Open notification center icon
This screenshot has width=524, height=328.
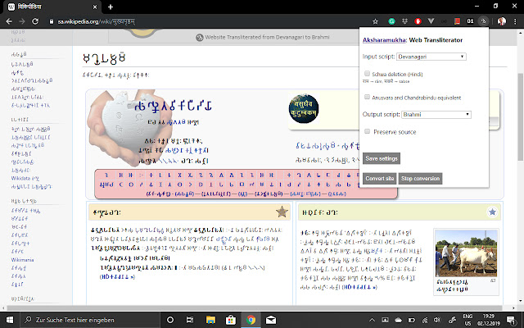click(511, 320)
